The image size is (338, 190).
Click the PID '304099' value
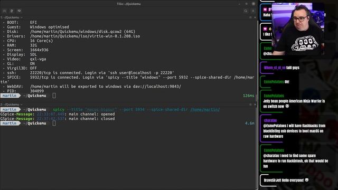click(x=37, y=91)
